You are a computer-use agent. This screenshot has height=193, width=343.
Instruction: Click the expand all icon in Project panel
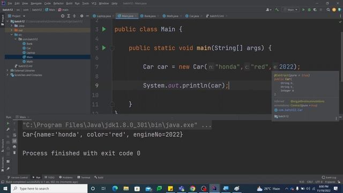[x=69, y=16]
